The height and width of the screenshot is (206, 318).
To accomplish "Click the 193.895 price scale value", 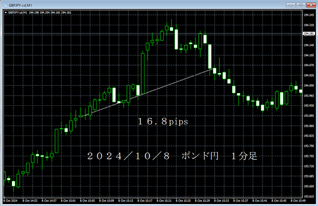I will pyautogui.click(x=309, y=116).
